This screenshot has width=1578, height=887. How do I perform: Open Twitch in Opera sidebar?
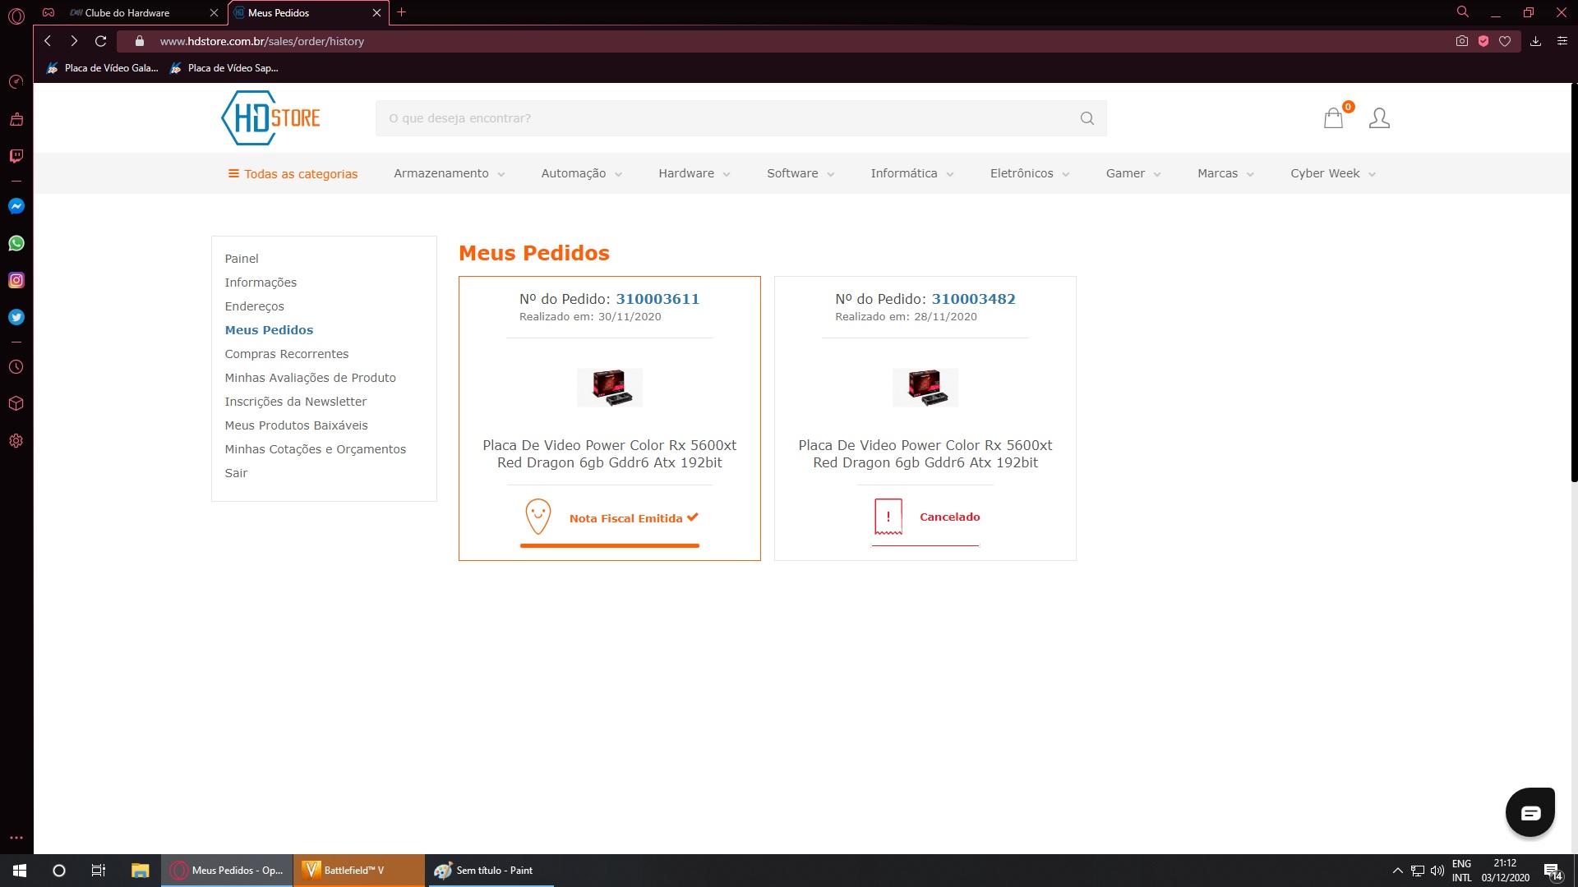pyautogui.click(x=16, y=156)
